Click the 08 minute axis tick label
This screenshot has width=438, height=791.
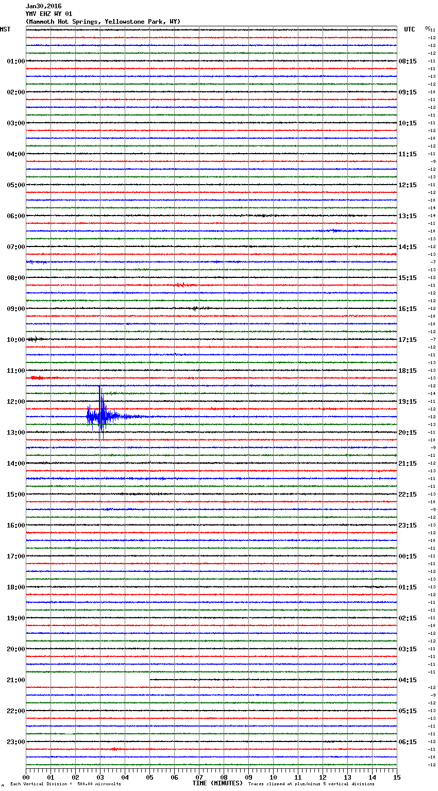[x=224, y=778]
